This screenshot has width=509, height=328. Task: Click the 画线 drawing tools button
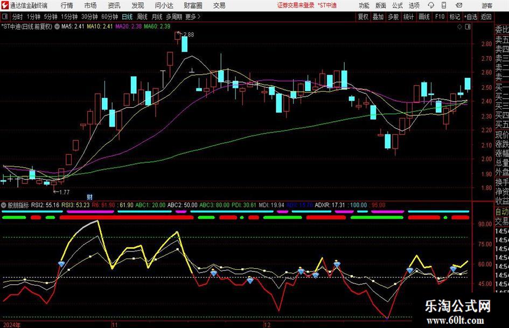click(x=424, y=17)
